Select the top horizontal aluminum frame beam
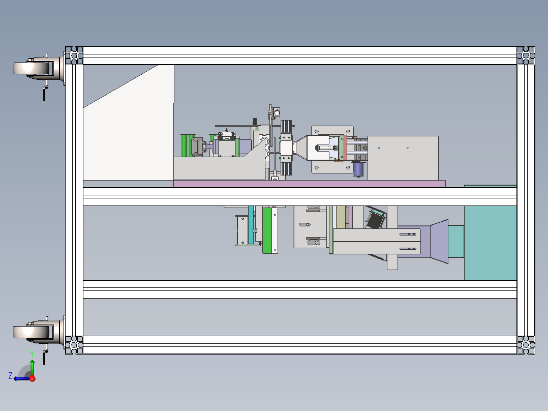Image resolution: width=548 pixels, height=411 pixels. [300, 55]
